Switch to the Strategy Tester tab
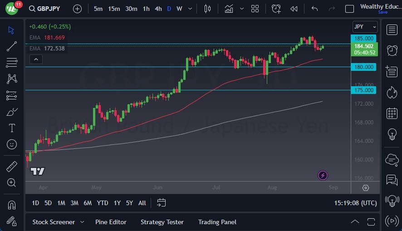 coord(162,222)
